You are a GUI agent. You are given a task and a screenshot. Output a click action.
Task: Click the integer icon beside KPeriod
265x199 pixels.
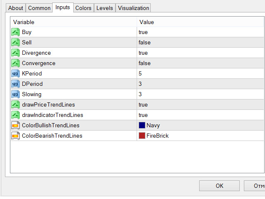(x=15, y=73)
